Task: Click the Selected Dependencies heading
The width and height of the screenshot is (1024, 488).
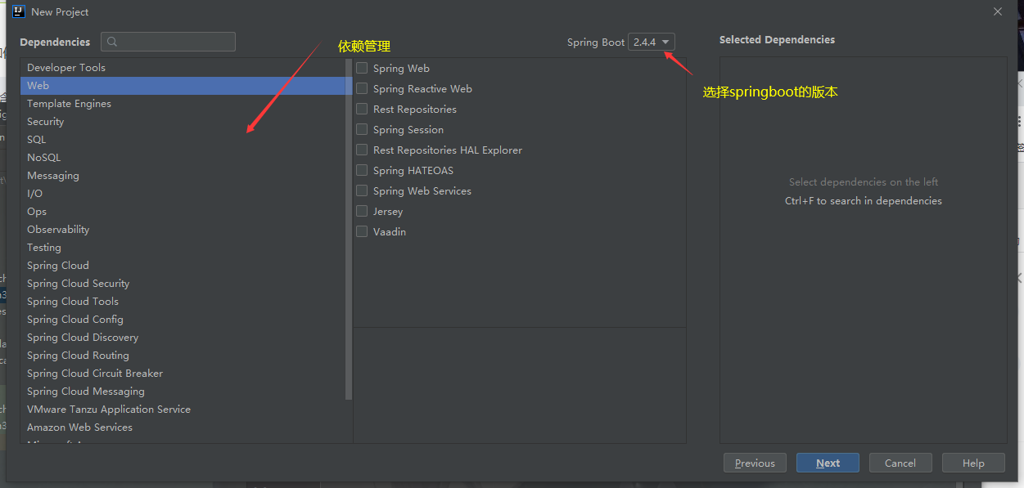Action: tap(777, 39)
